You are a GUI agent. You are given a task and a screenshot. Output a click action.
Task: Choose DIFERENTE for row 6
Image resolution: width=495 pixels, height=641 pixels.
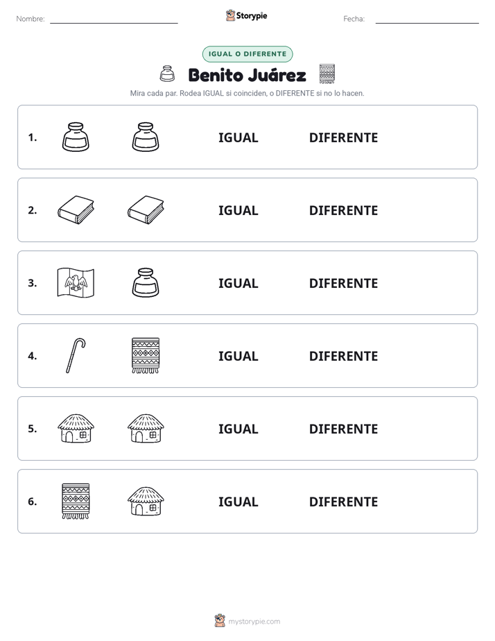[343, 502]
